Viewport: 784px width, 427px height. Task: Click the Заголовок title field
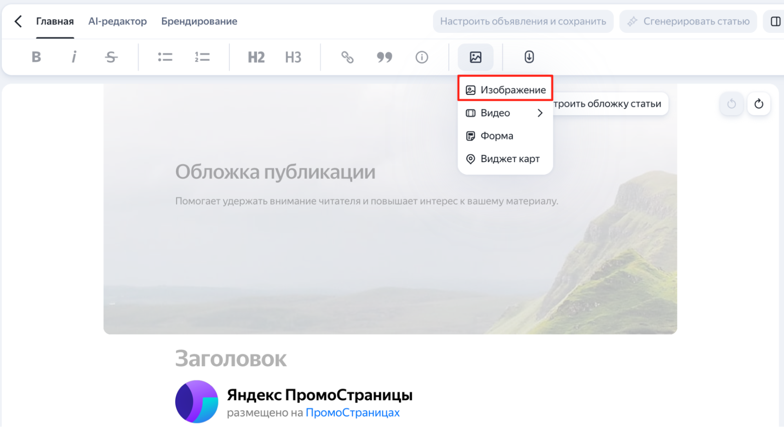[231, 358]
